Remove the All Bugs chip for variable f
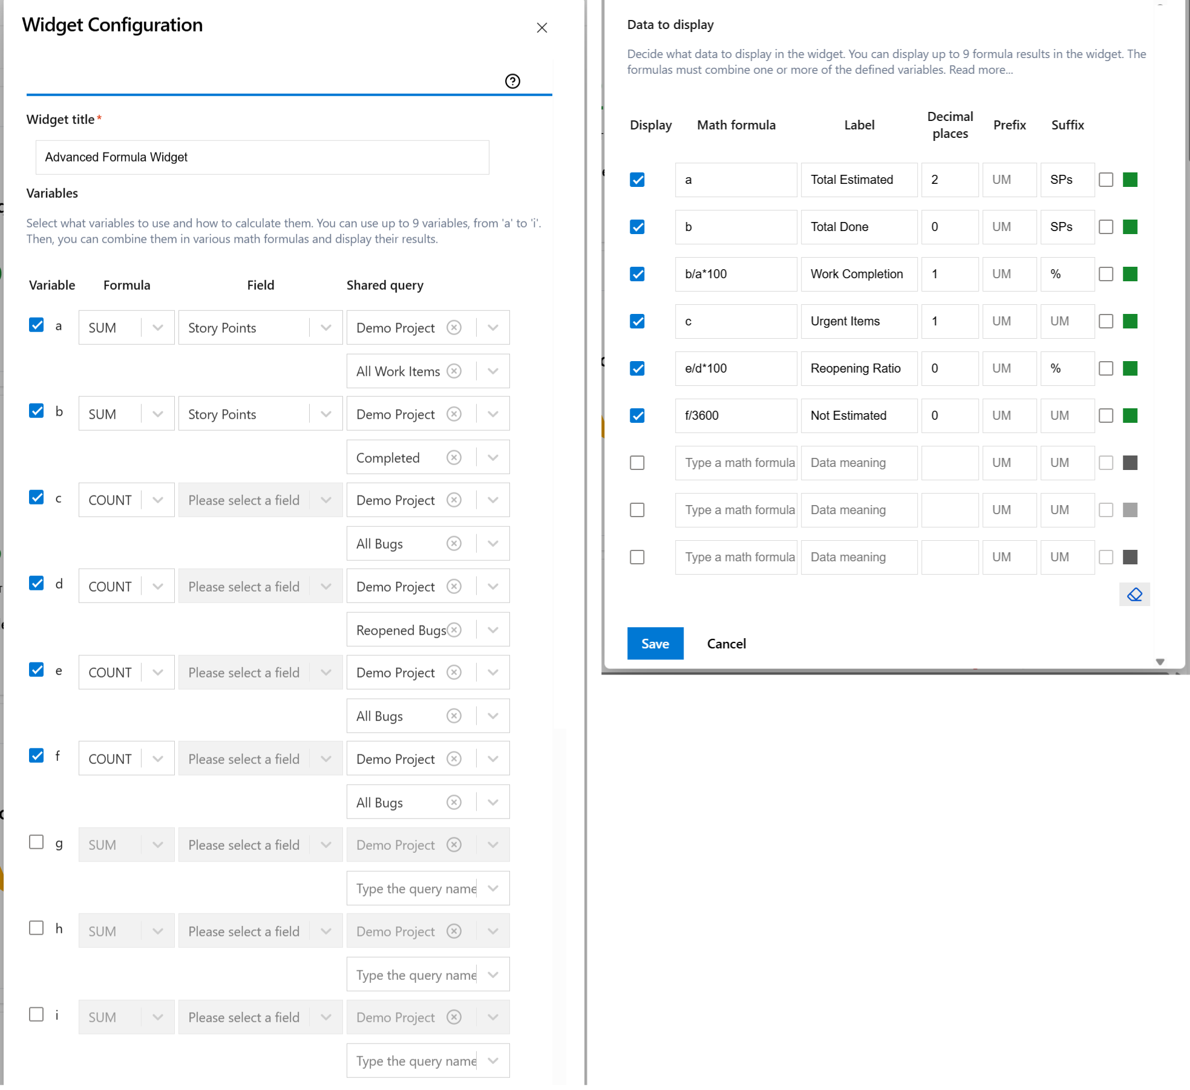 [x=454, y=801]
